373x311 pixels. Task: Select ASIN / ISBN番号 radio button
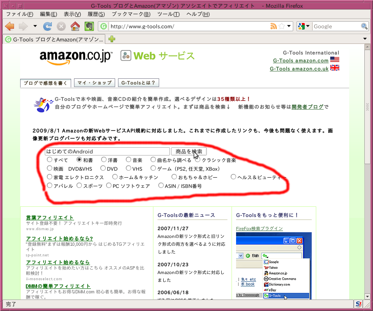[x=161, y=185]
